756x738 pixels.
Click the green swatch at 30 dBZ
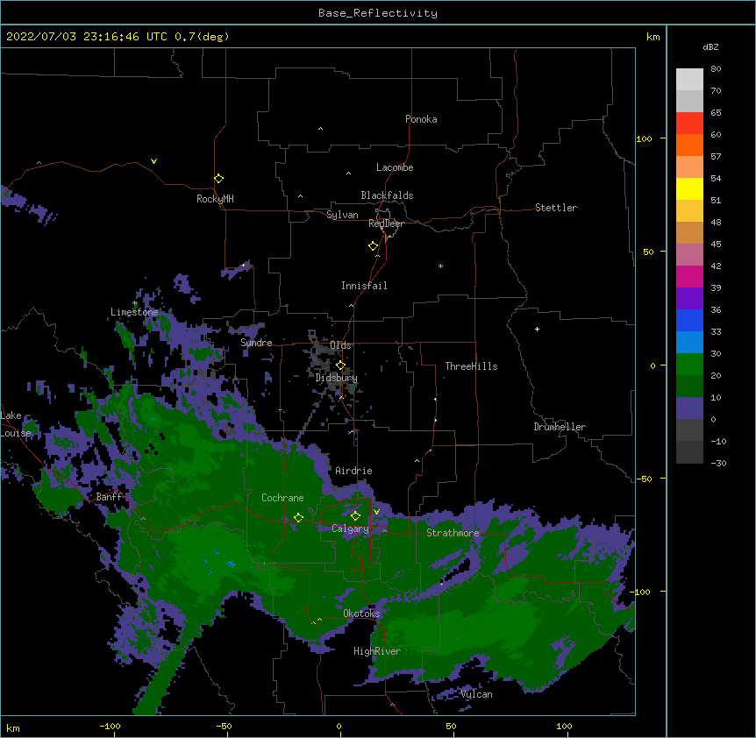[689, 365]
